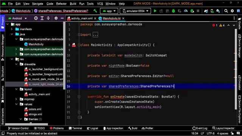Open the App Inspection tool window

(x=113, y=128)
